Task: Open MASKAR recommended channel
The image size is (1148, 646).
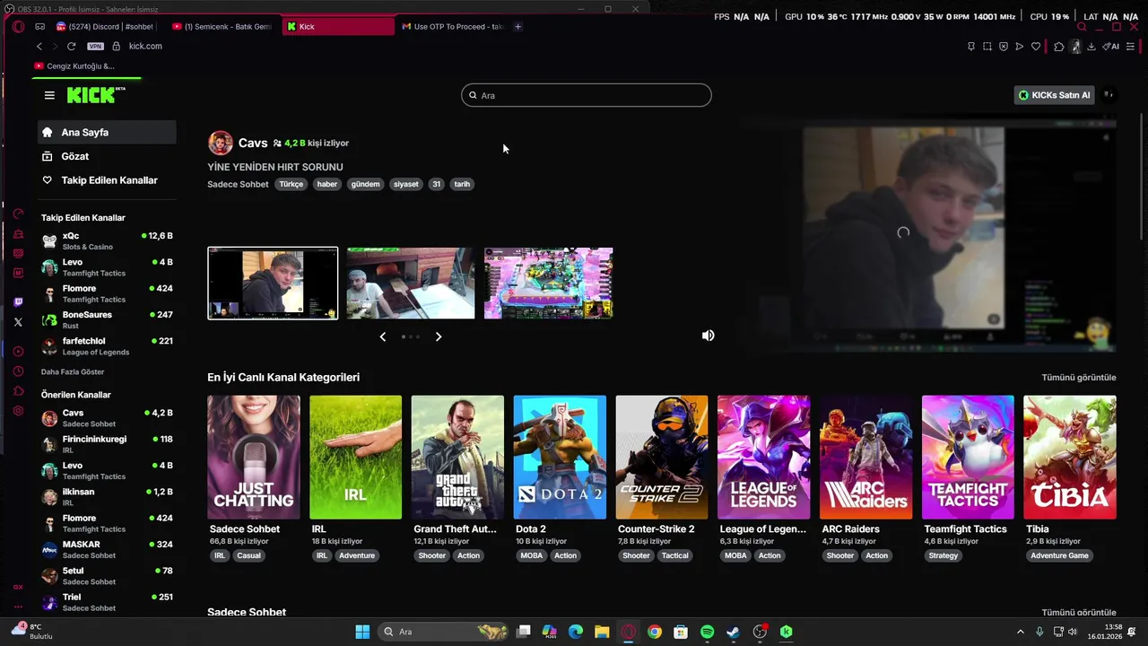Action: (x=107, y=550)
